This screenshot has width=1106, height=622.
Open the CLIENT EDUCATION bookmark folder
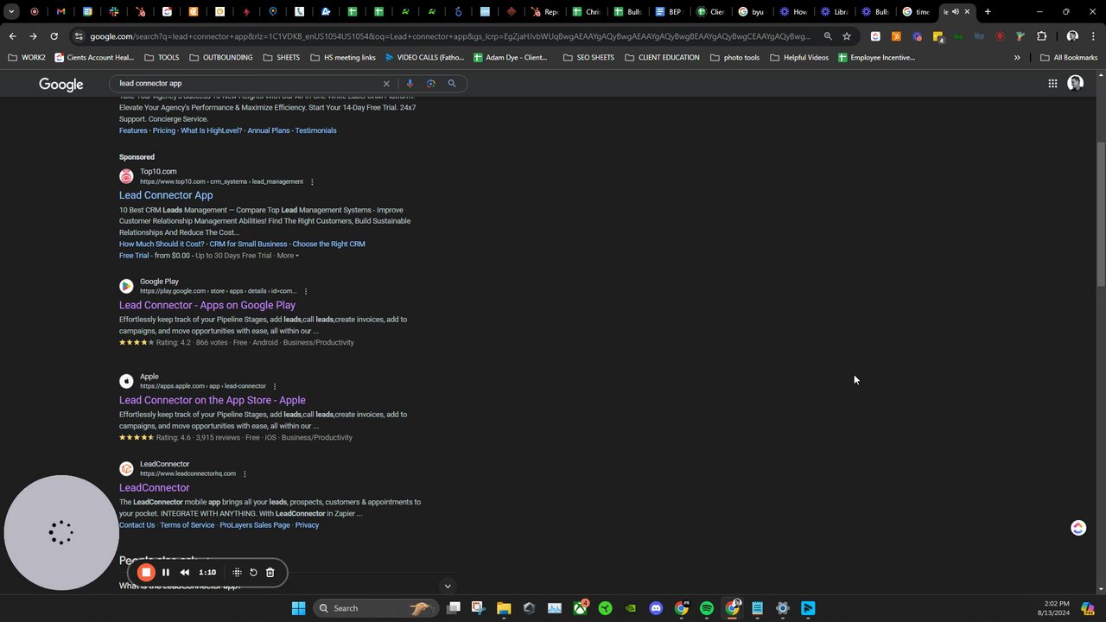pos(662,58)
